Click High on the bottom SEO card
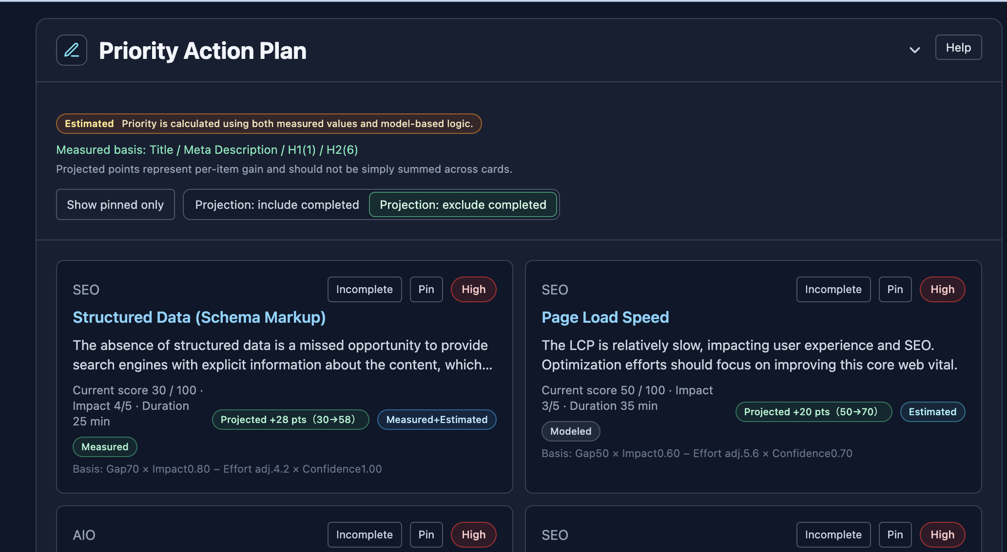Viewport: 1007px width, 552px height. (x=942, y=534)
